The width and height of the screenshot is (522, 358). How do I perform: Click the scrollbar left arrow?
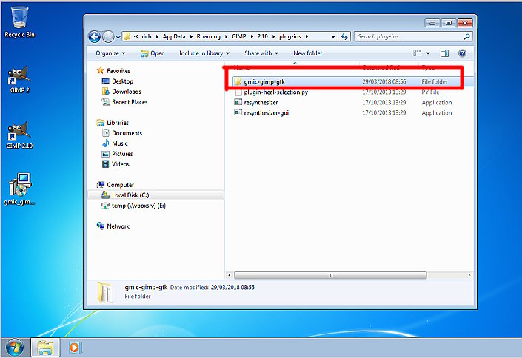point(229,275)
